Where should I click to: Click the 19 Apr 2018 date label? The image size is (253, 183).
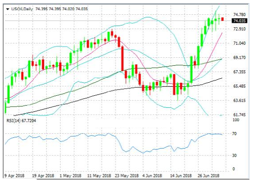click(43, 176)
